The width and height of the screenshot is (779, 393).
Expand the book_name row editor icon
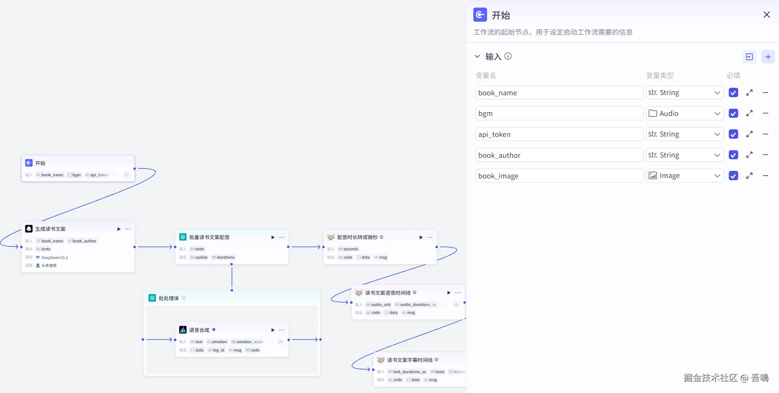[749, 92]
